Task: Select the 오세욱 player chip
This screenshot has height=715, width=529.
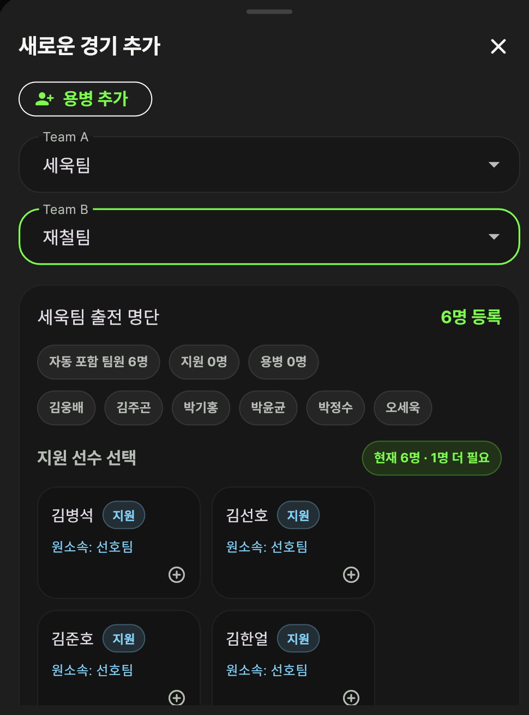Action: click(x=402, y=408)
